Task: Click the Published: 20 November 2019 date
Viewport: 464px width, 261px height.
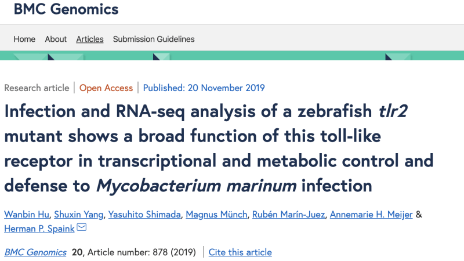Action: pos(204,88)
